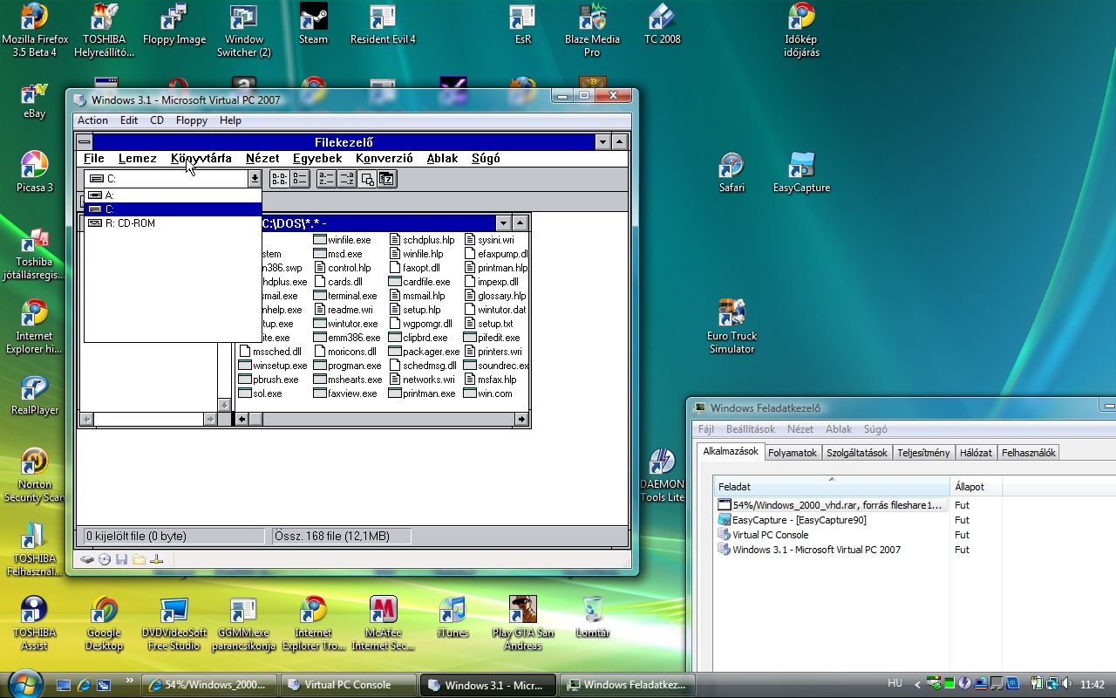Image resolution: width=1116 pixels, height=698 pixels.
Task: Click the sort Z to A toolbar icon
Action: pos(346,179)
